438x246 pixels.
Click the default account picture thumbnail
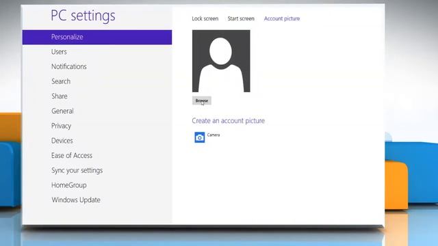click(x=221, y=61)
